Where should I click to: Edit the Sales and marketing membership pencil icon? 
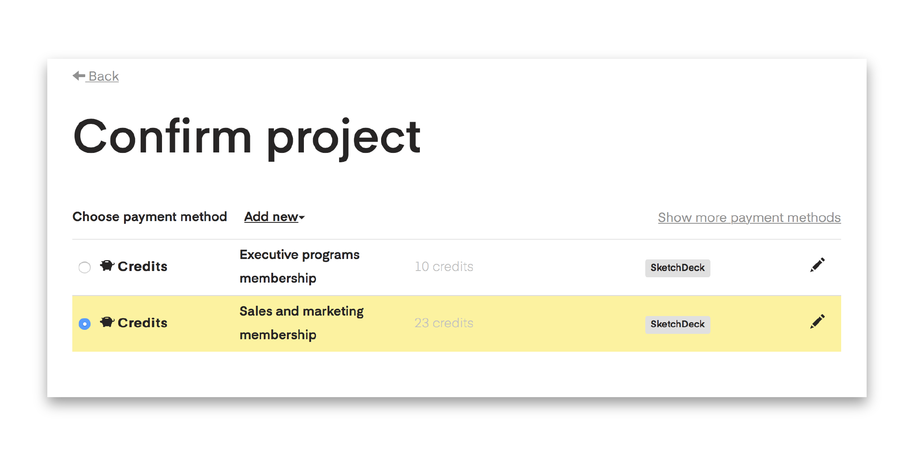818,321
